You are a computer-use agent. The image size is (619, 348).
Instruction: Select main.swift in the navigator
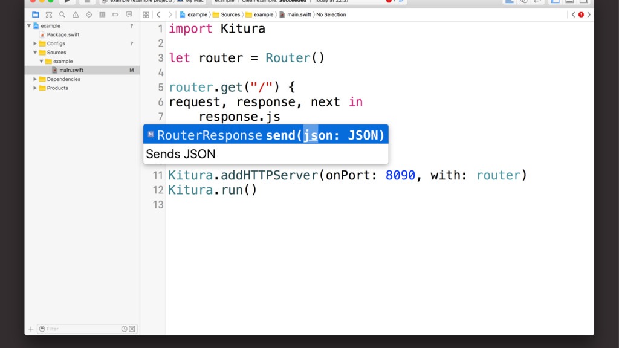82,70
